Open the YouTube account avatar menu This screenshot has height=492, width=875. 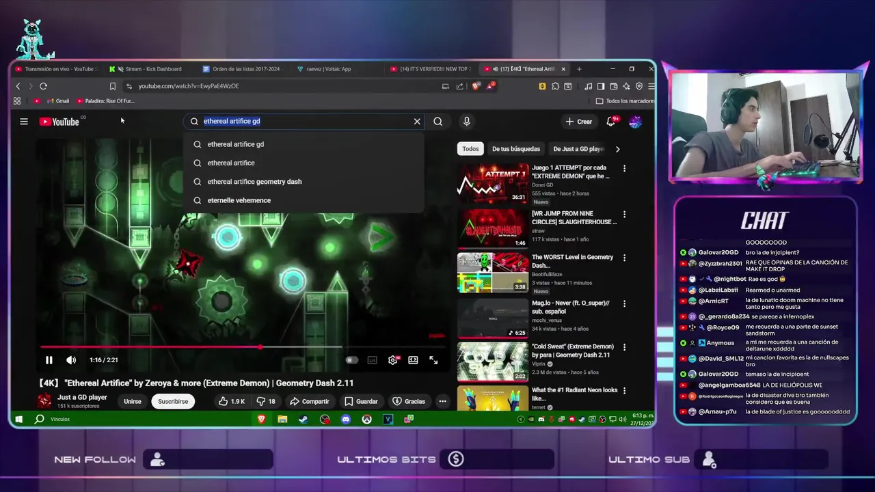(635, 122)
